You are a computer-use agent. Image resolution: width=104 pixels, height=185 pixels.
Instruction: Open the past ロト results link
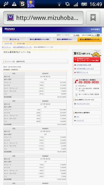[78, 117]
